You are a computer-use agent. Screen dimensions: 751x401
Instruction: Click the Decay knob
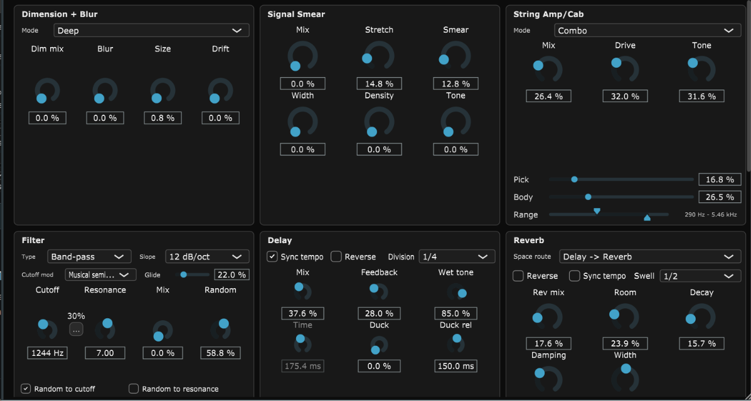[701, 317]
